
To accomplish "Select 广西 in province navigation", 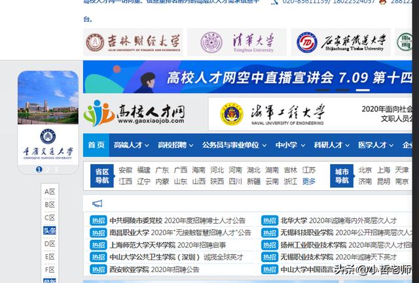I will (x=181, y=170).
